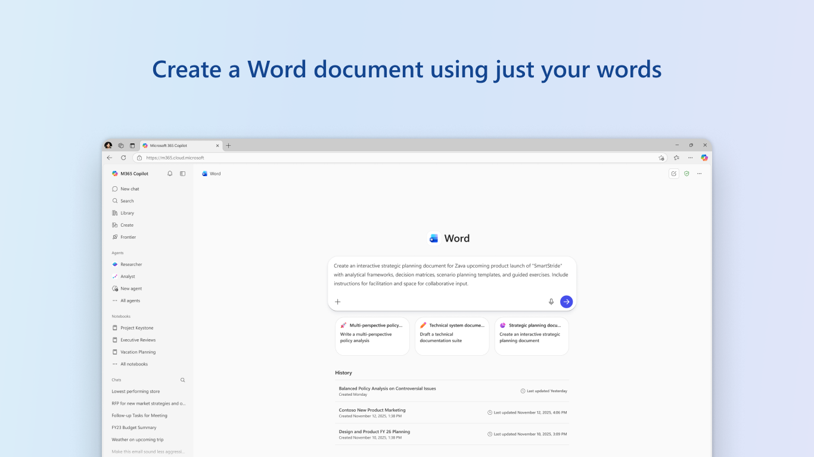Search chats with the magnifier icon
Image resolution: width=814 pixels, height=457 pixels.
[x=183, y=380]
